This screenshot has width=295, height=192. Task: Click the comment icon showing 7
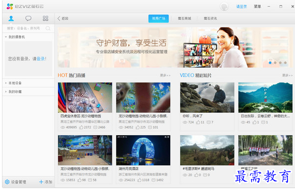coord(209,122)
